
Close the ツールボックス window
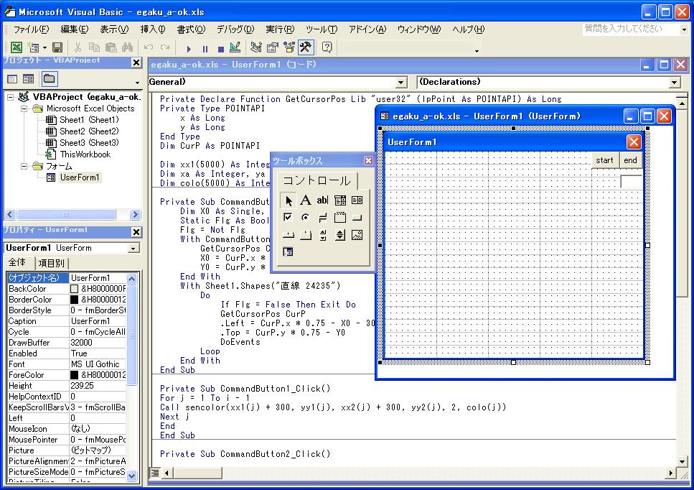pyautogui.click(x=368, y=160)
